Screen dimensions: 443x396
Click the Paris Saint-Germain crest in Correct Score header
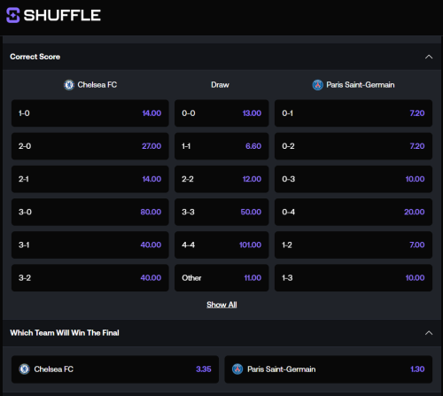point(318,85)
